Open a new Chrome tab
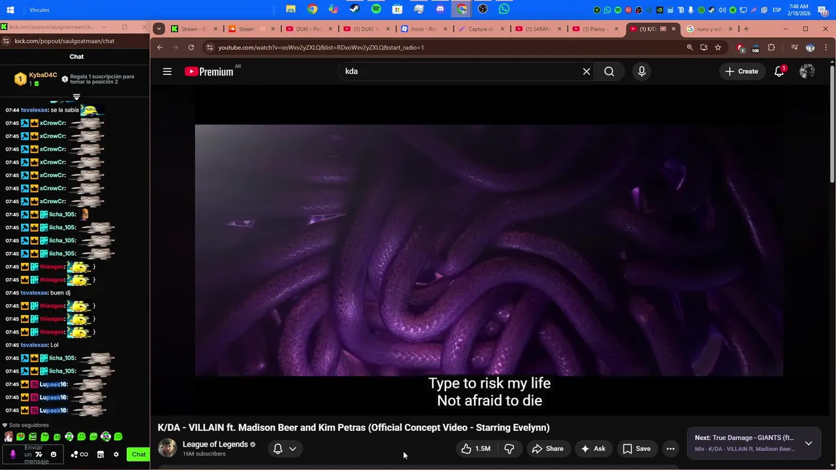The width and height of the screenshot is (836, 470). coord(746,29)
